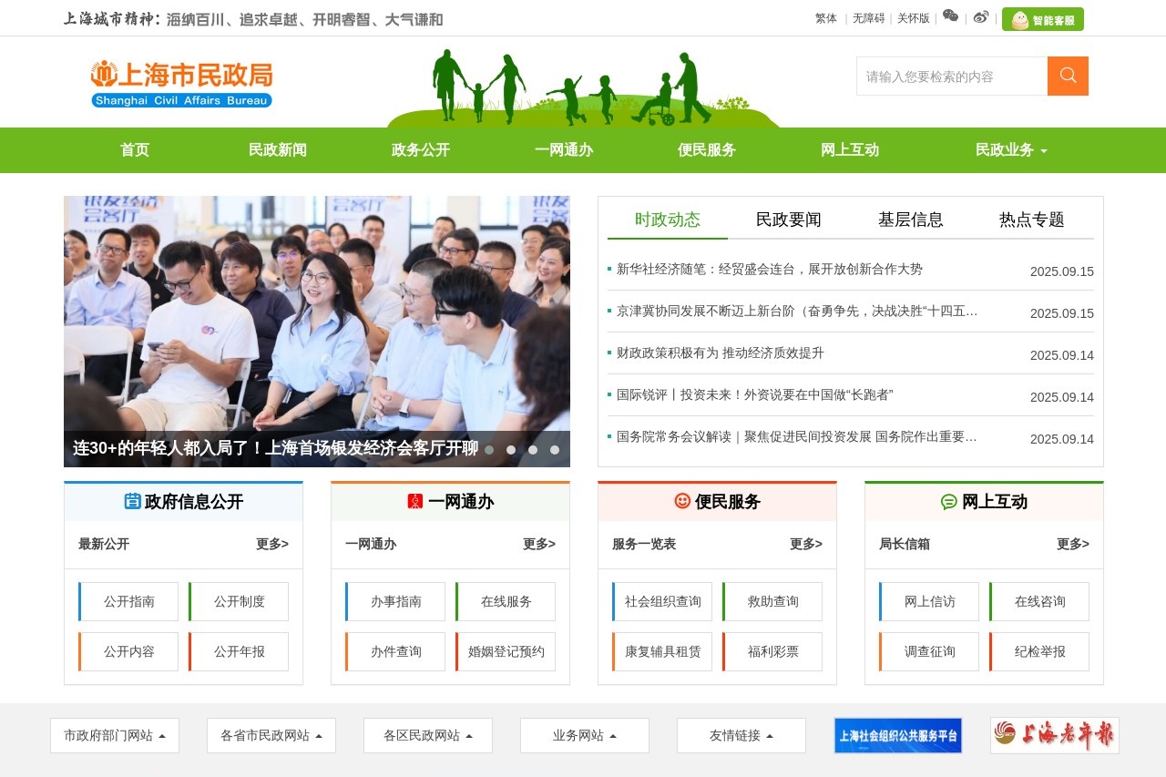1166x777 pixels.
Task: Open the 婚姻登记预约 service link
Action: [506, 651]
